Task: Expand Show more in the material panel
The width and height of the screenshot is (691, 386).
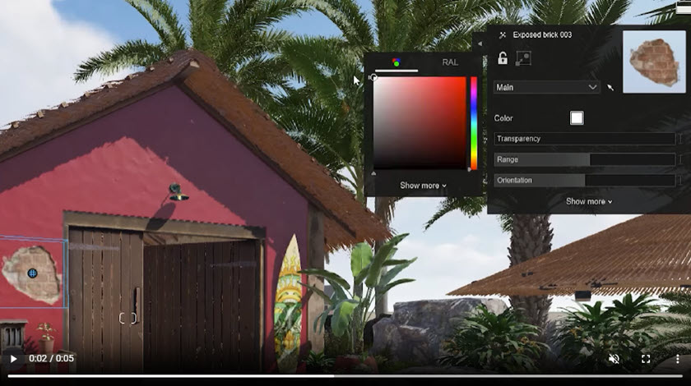Action: coord(588,201)
